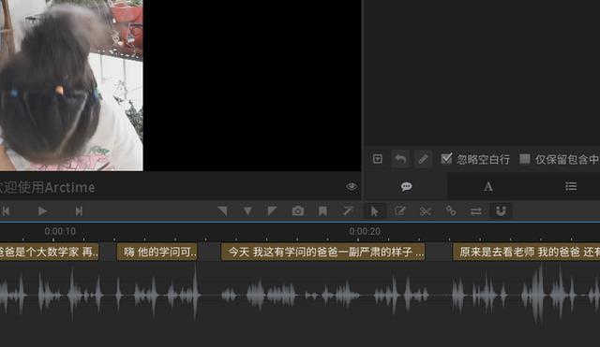The height and width of the screenshot is (347, 600).
Task: Play the video
Action: coord(42,210)
